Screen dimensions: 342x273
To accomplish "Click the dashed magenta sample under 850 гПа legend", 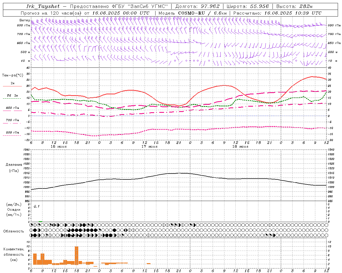I will 12,111.
